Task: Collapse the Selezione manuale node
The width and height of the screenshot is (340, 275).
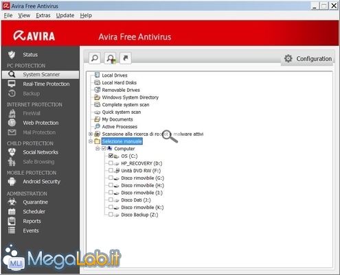Action: pos(91,141)
